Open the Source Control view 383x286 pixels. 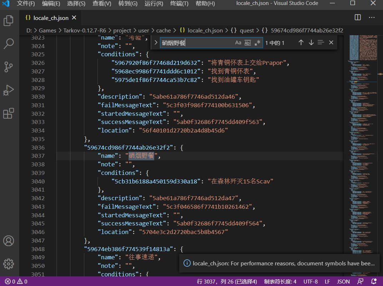click(9, 67)
